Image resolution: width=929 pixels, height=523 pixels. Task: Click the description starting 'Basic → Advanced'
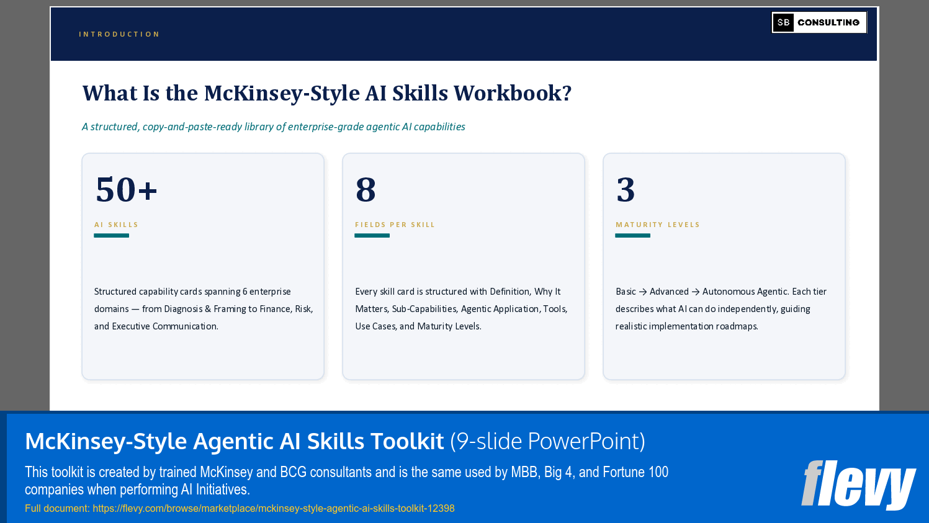click(721, 309)
